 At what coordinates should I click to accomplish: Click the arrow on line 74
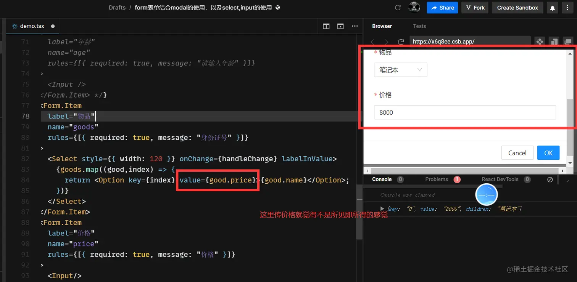(x=42, y=74)
